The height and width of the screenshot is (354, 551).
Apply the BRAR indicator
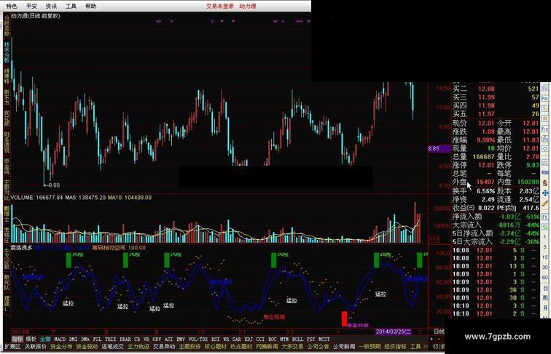pyautogui.click(x=125, y=339)
